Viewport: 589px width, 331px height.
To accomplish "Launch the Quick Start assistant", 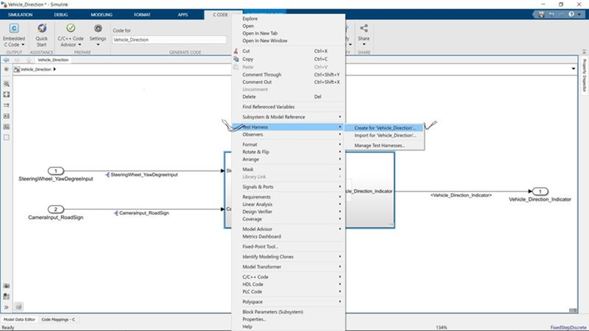I will (x=42, y=35).
